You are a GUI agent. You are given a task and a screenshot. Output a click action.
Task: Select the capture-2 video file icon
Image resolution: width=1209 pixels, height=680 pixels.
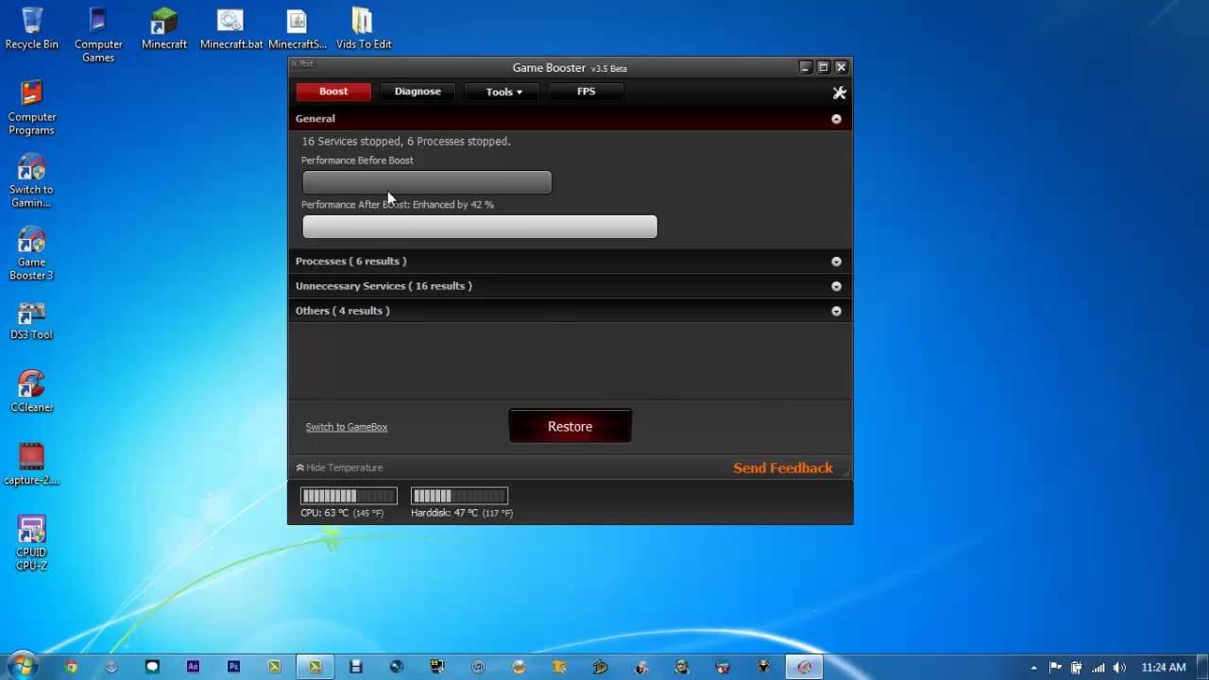pyautogui.click(x=31, y=464)
